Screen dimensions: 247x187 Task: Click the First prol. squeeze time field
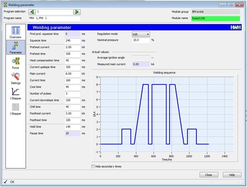[72, 34]
